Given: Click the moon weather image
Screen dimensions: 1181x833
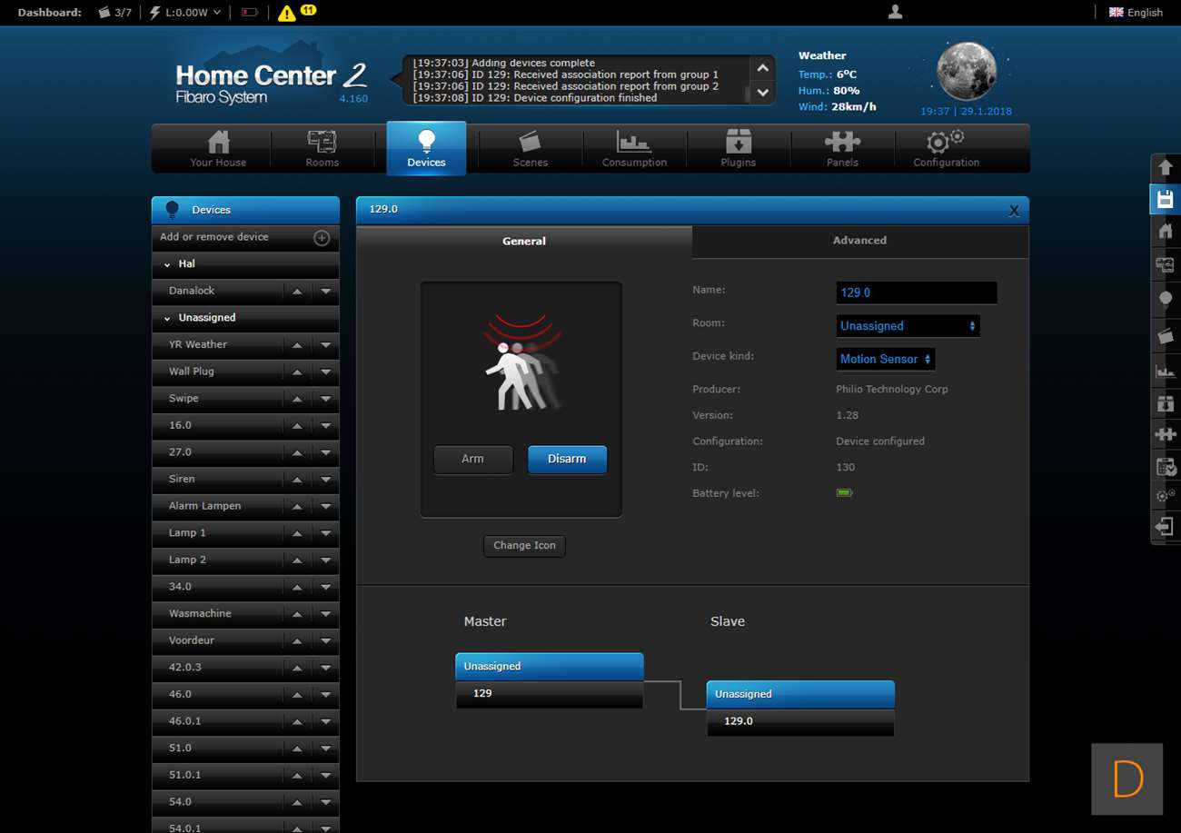Looking at the screenshot, I should click(967, 70).
